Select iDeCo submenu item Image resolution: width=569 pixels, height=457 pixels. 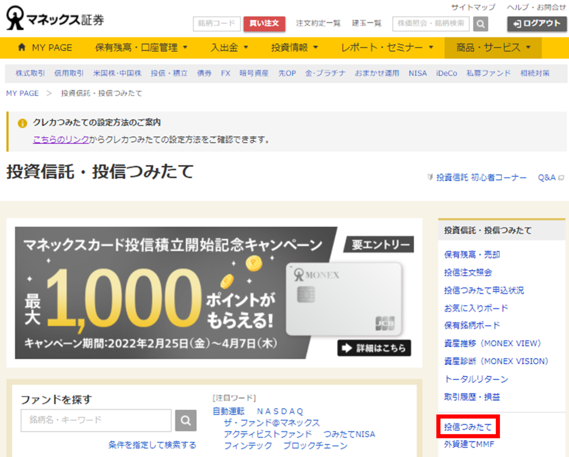click(447, 73)
